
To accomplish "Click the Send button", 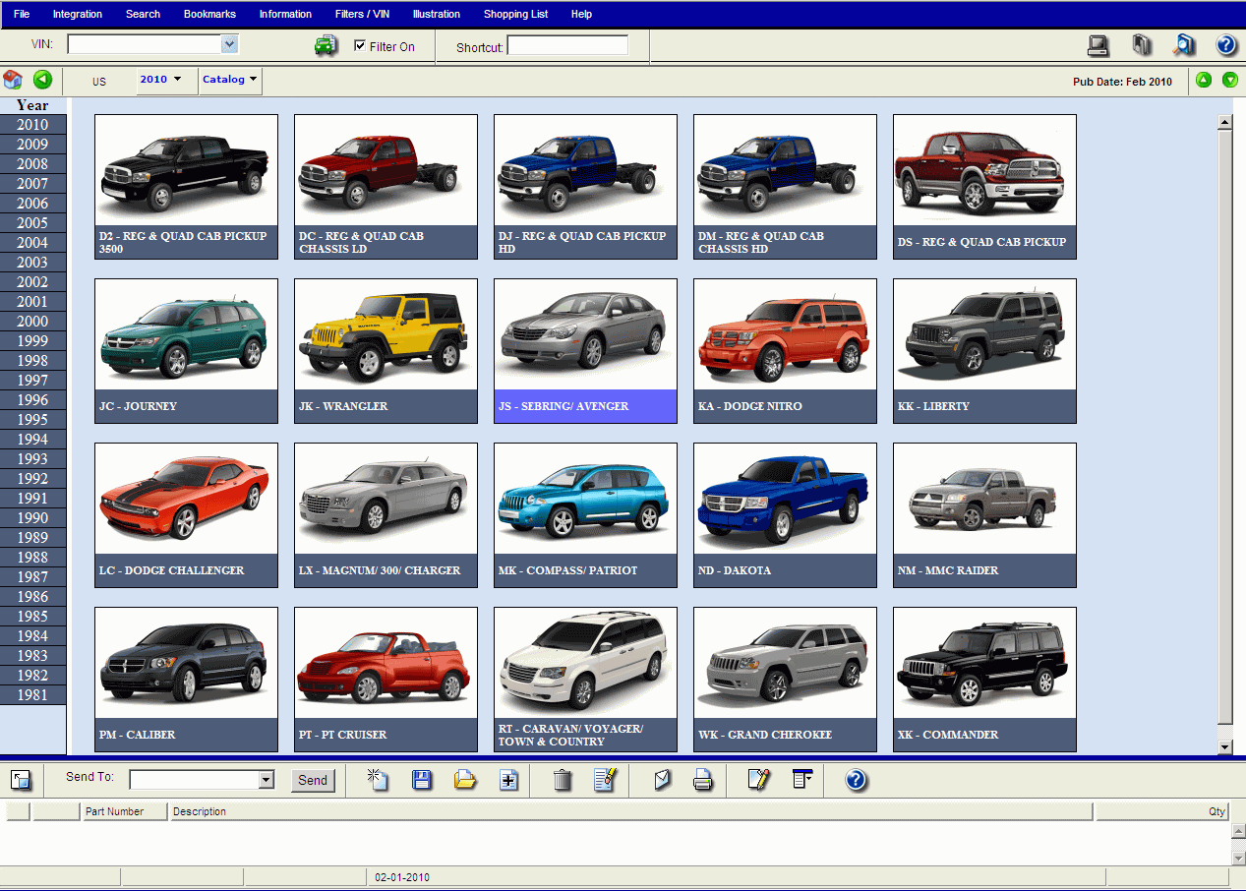I will click(313, 780).
